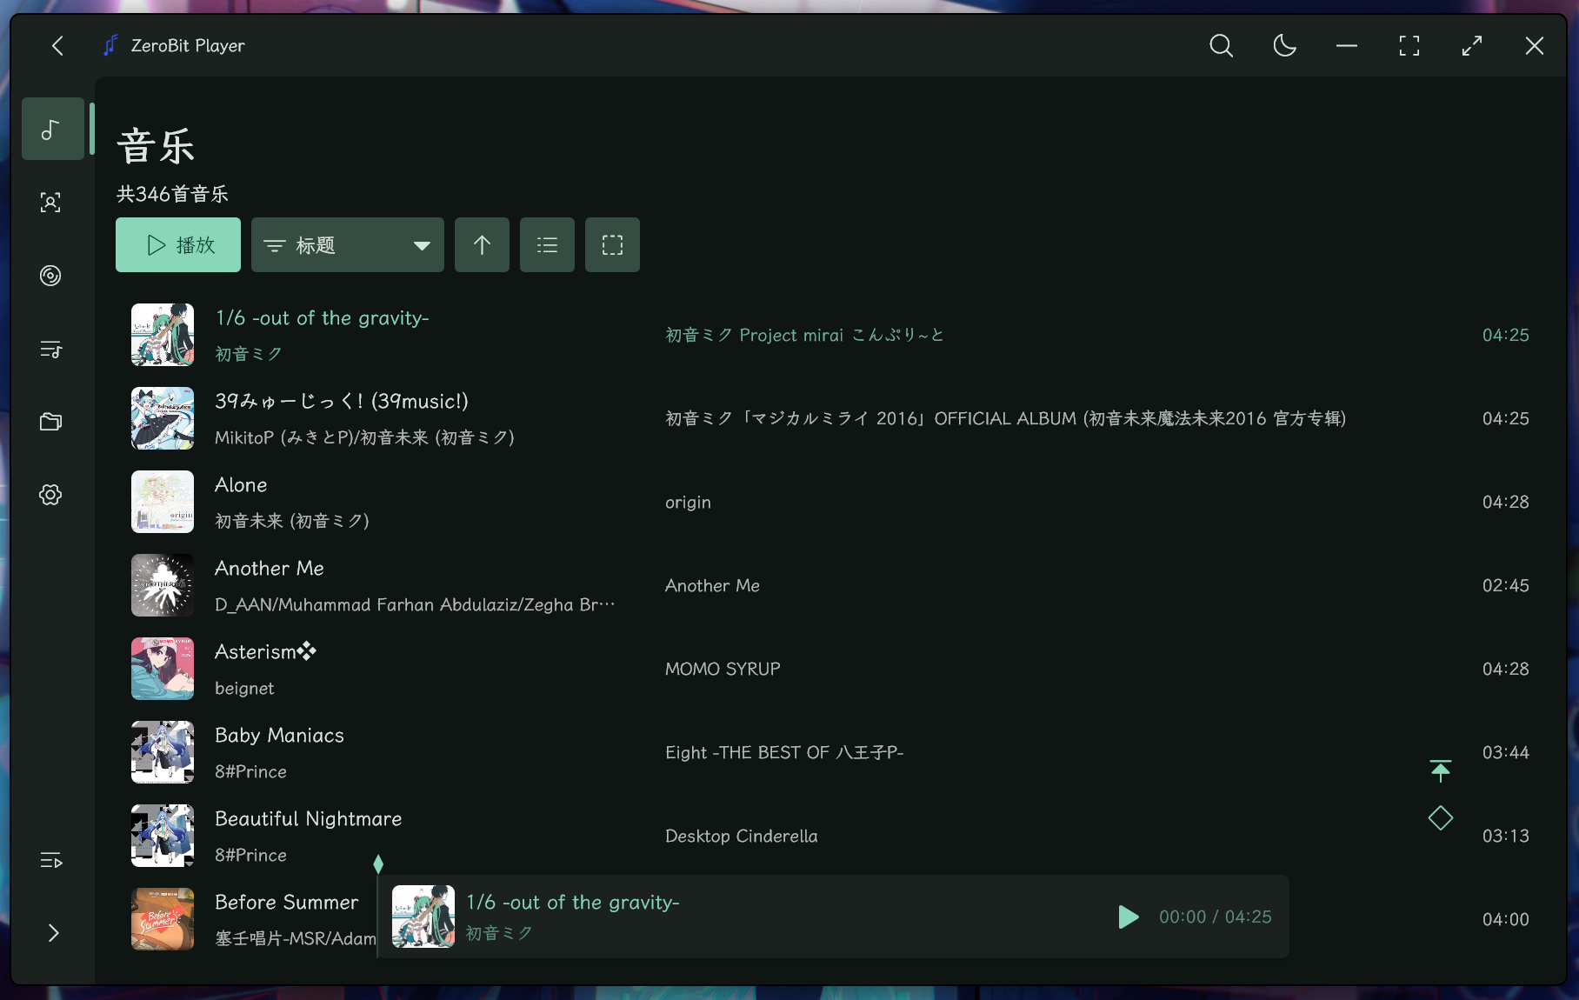The height and width of the screenshot is (1000, 1579).
Task: Click album cover of 1/6 -out of the gravity- row
Action: pyautogui.click(x=163, y=335)
